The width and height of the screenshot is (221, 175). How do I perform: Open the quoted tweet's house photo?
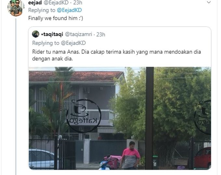(120, 118)
